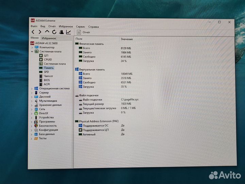Click the Сервер icon in tree
Screen dimensions: 245x184
coord(36,93)
